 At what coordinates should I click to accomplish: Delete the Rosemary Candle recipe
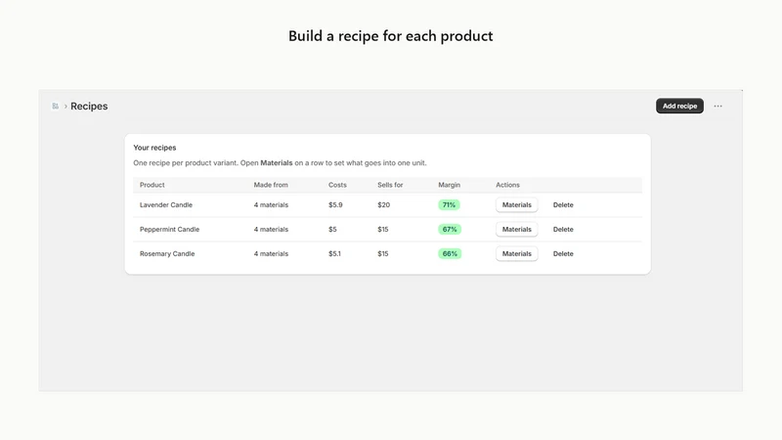(563, 254)
